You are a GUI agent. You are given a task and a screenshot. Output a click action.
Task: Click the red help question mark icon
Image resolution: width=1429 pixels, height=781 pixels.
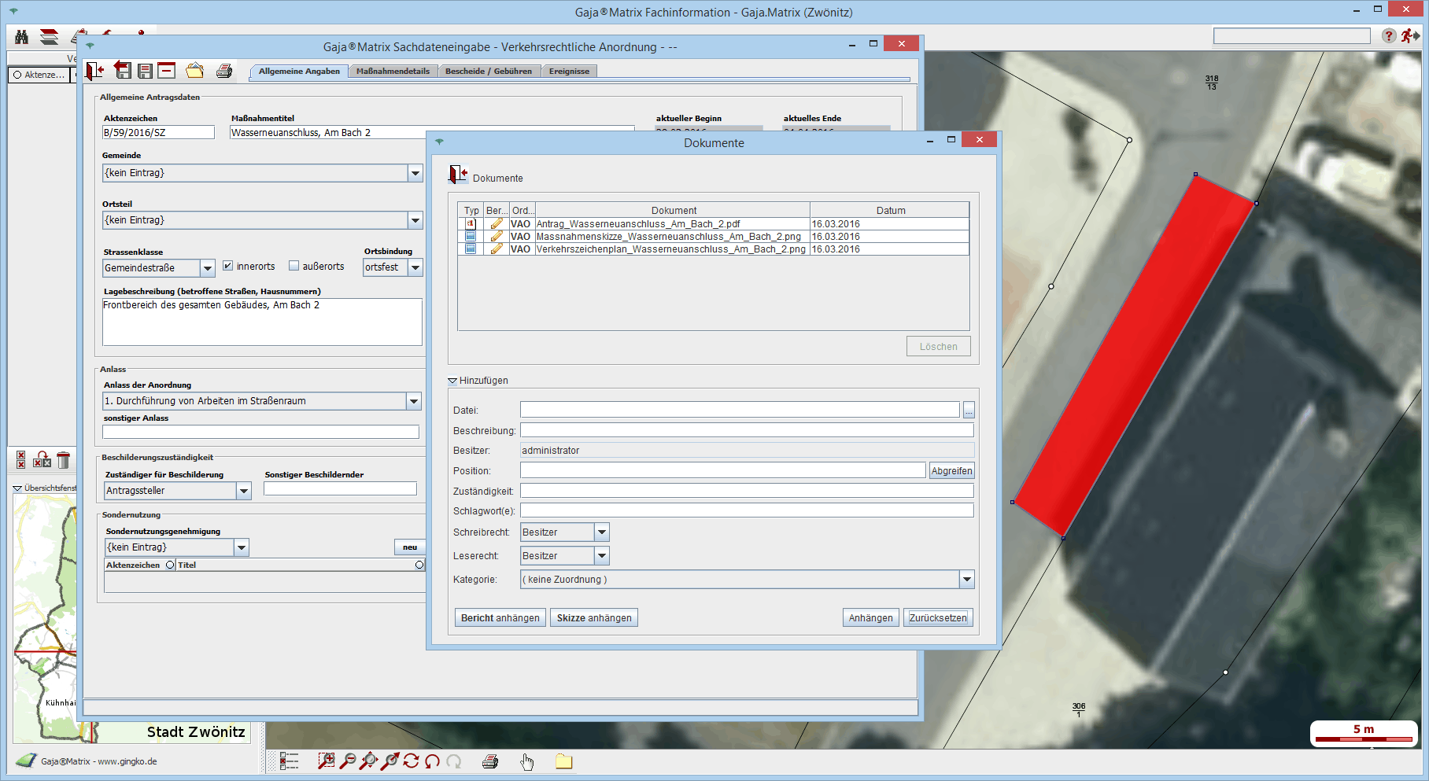(1388, 36)
